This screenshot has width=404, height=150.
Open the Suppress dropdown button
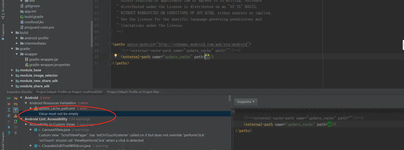(x=246, y=102)
